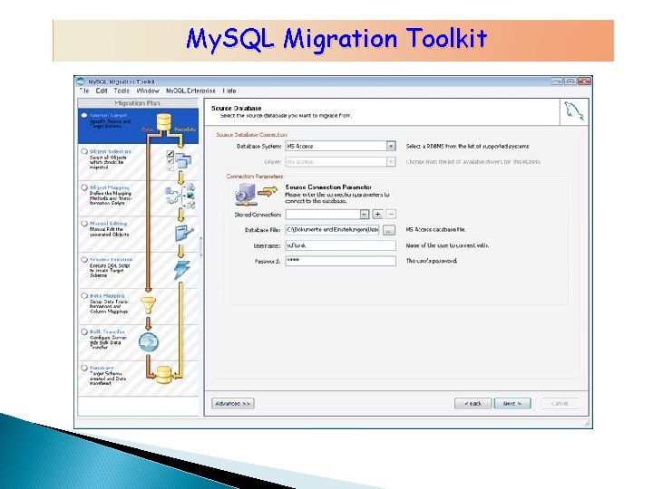Screen dimensions: 653x489
Task: Click the Cancel button
Action: pos(560,403)
